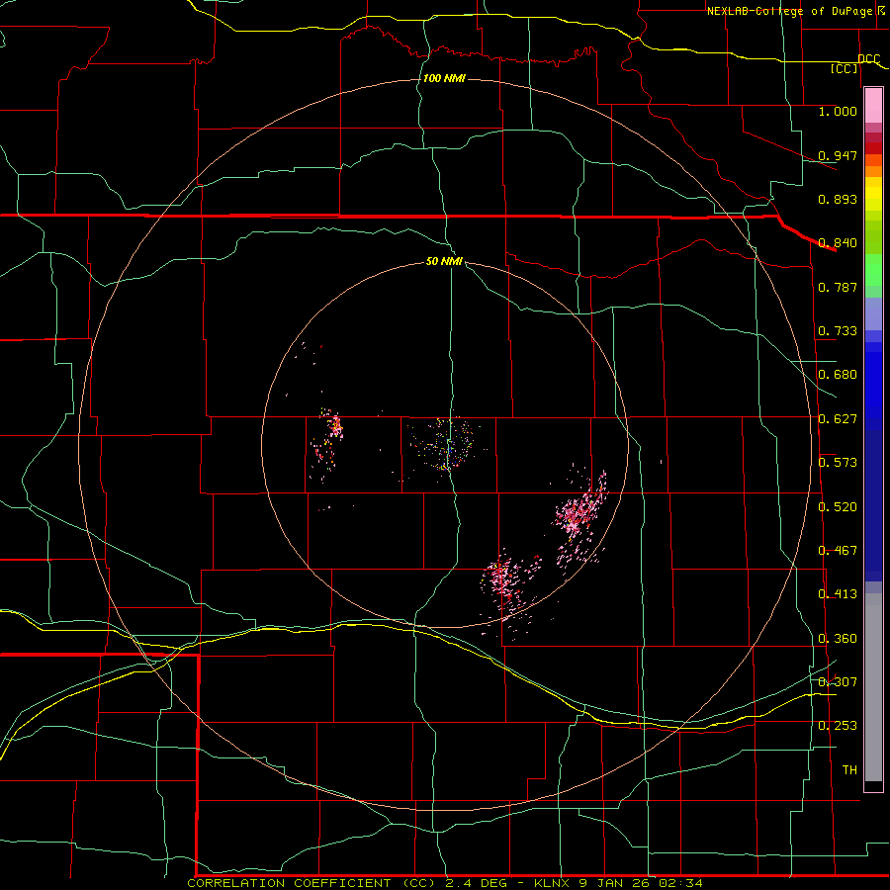Click the 0.573 color scale value

click(x=838, y=463)
